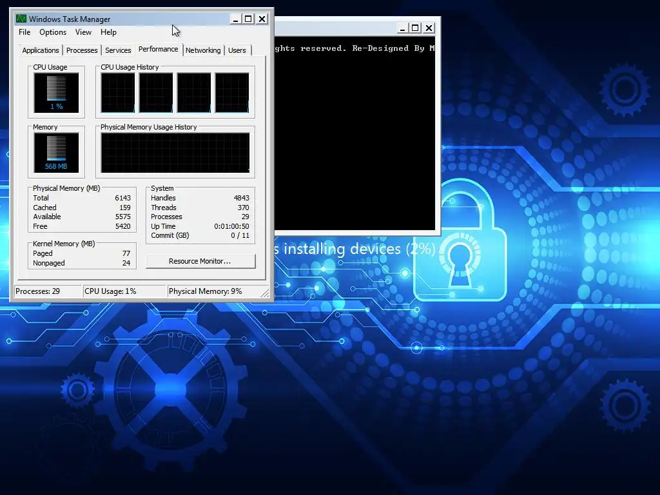Open the File menu
The height and width of the screenshot is (495, 660).
coord(24,32)
